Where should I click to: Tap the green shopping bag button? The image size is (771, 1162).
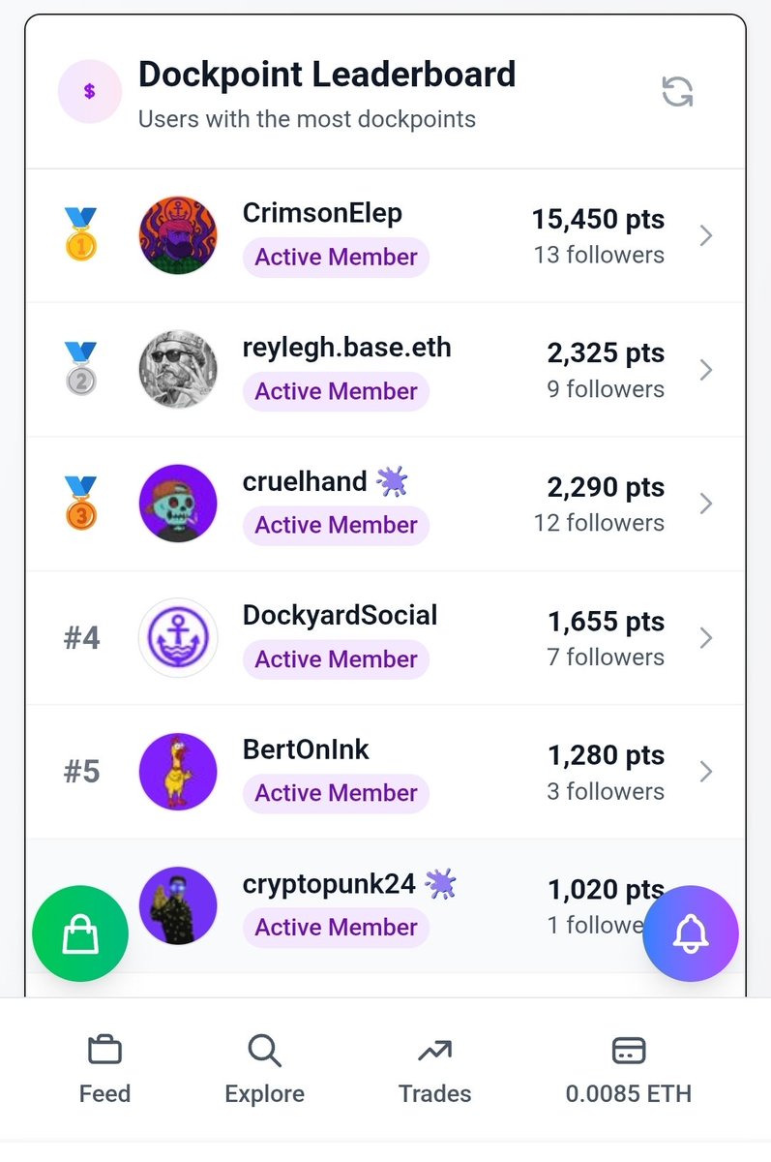79,934
